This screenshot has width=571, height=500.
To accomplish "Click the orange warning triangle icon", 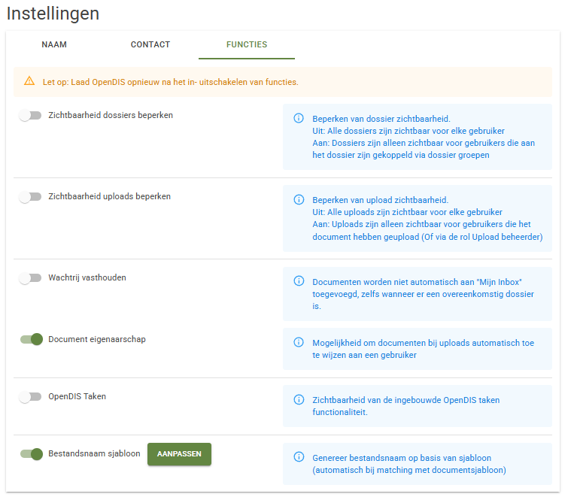I will 29,80.
